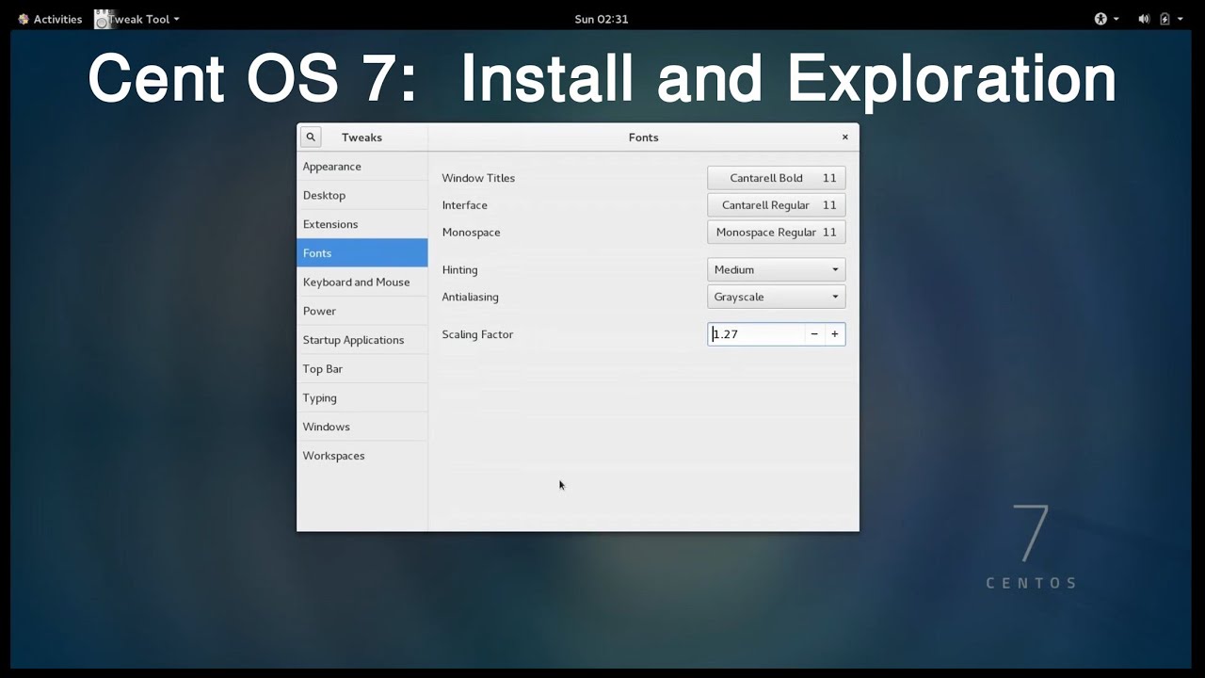This screenshot has height=678, width=1205.
Task: Click the search icon in Tweaks header
Action: click(311, 137)
